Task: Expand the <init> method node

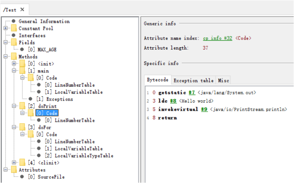Action: click(14, 64)
